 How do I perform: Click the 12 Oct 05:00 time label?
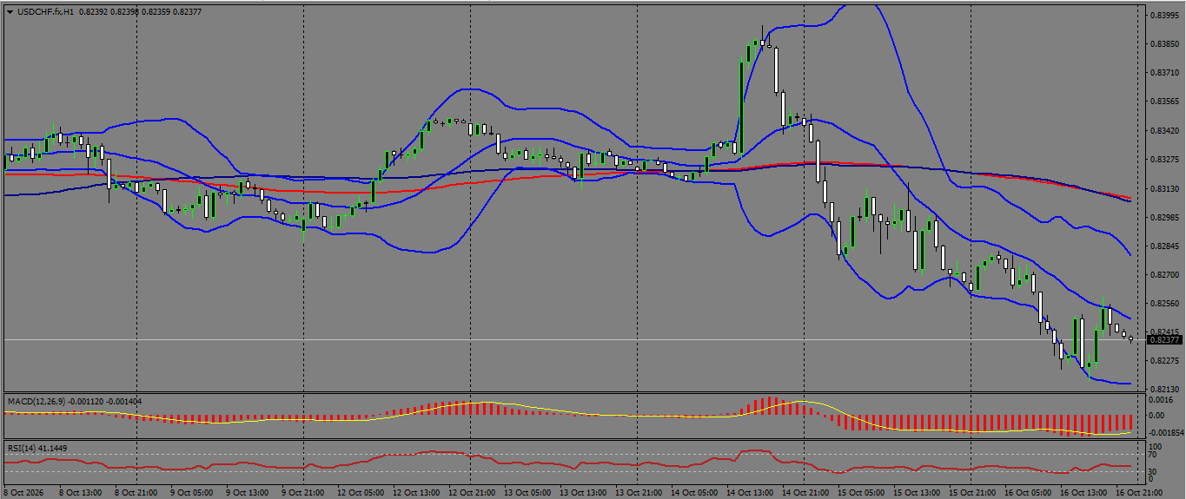[x=361, y=492]
